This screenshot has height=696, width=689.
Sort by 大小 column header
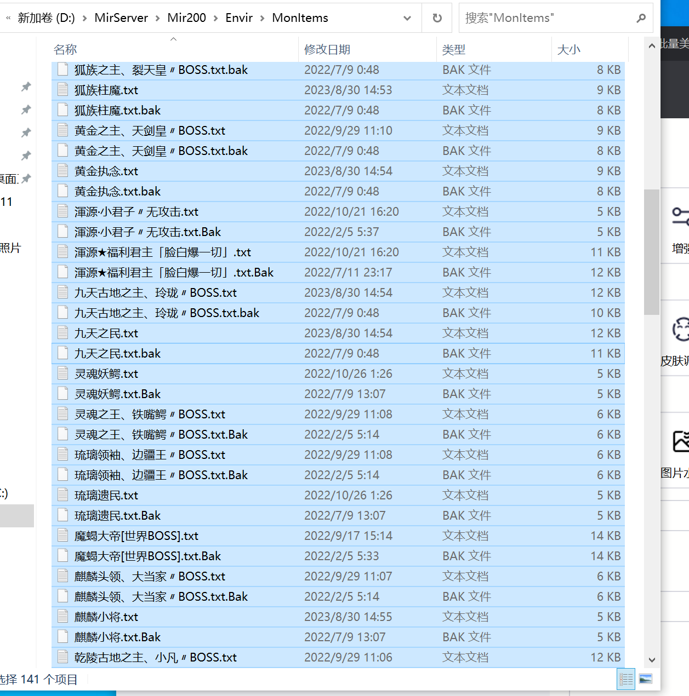pos(589,49)
